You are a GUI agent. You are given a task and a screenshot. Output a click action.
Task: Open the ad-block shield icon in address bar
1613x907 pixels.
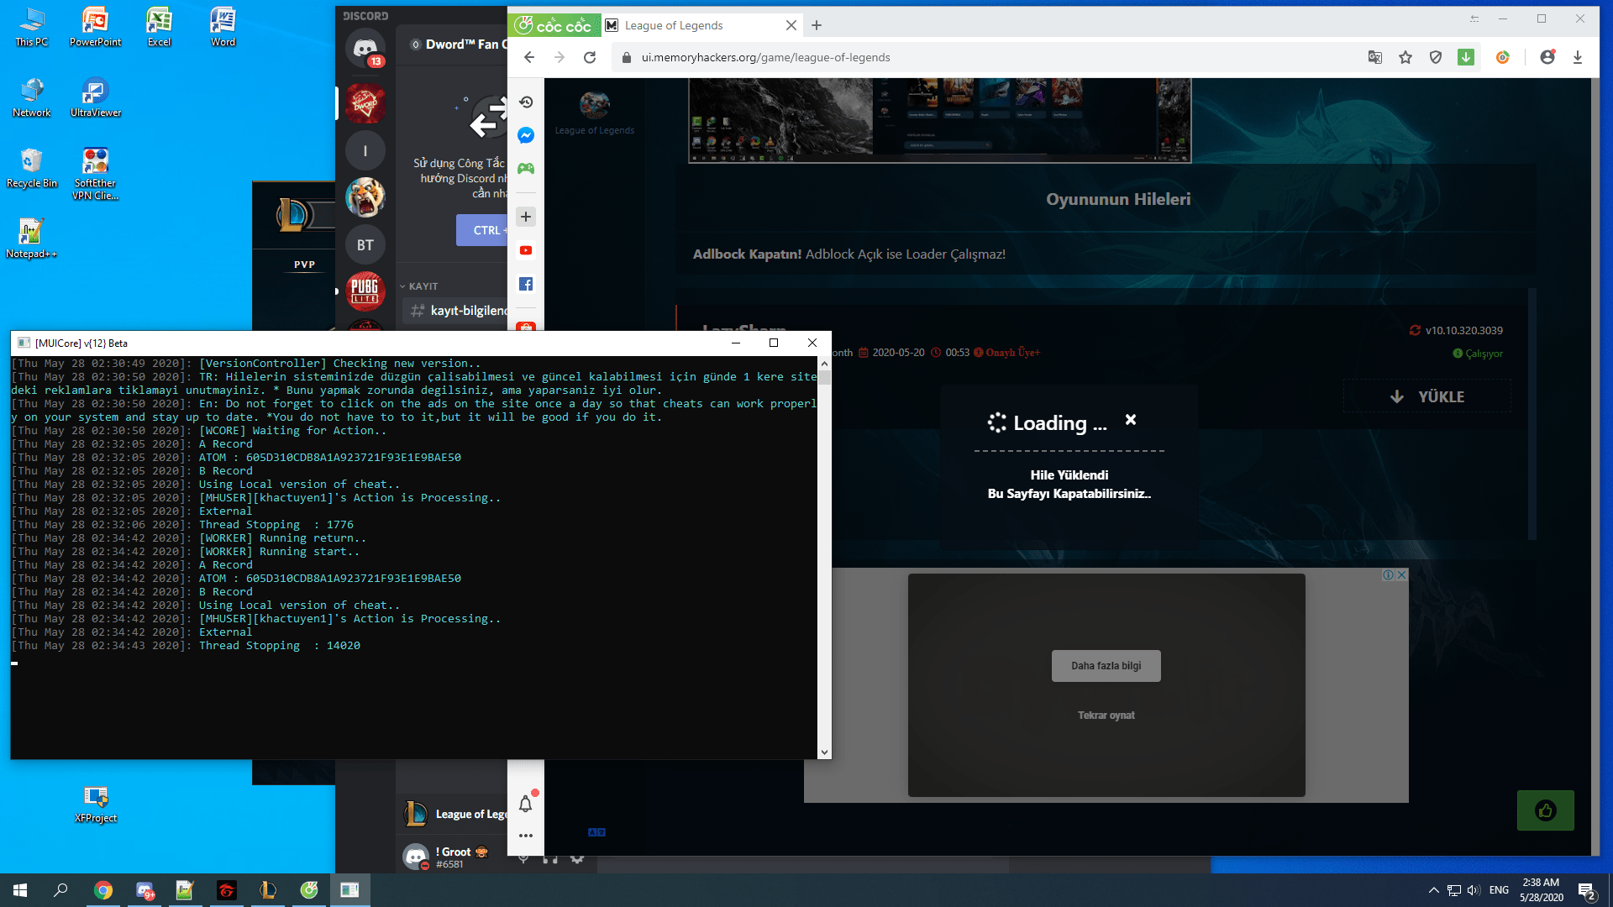[1436, 57]
